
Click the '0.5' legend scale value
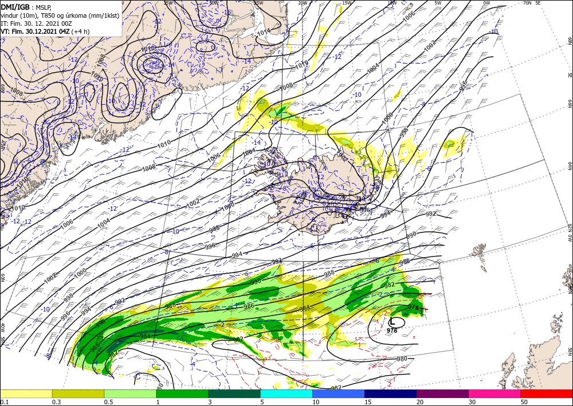coord(108,402)
